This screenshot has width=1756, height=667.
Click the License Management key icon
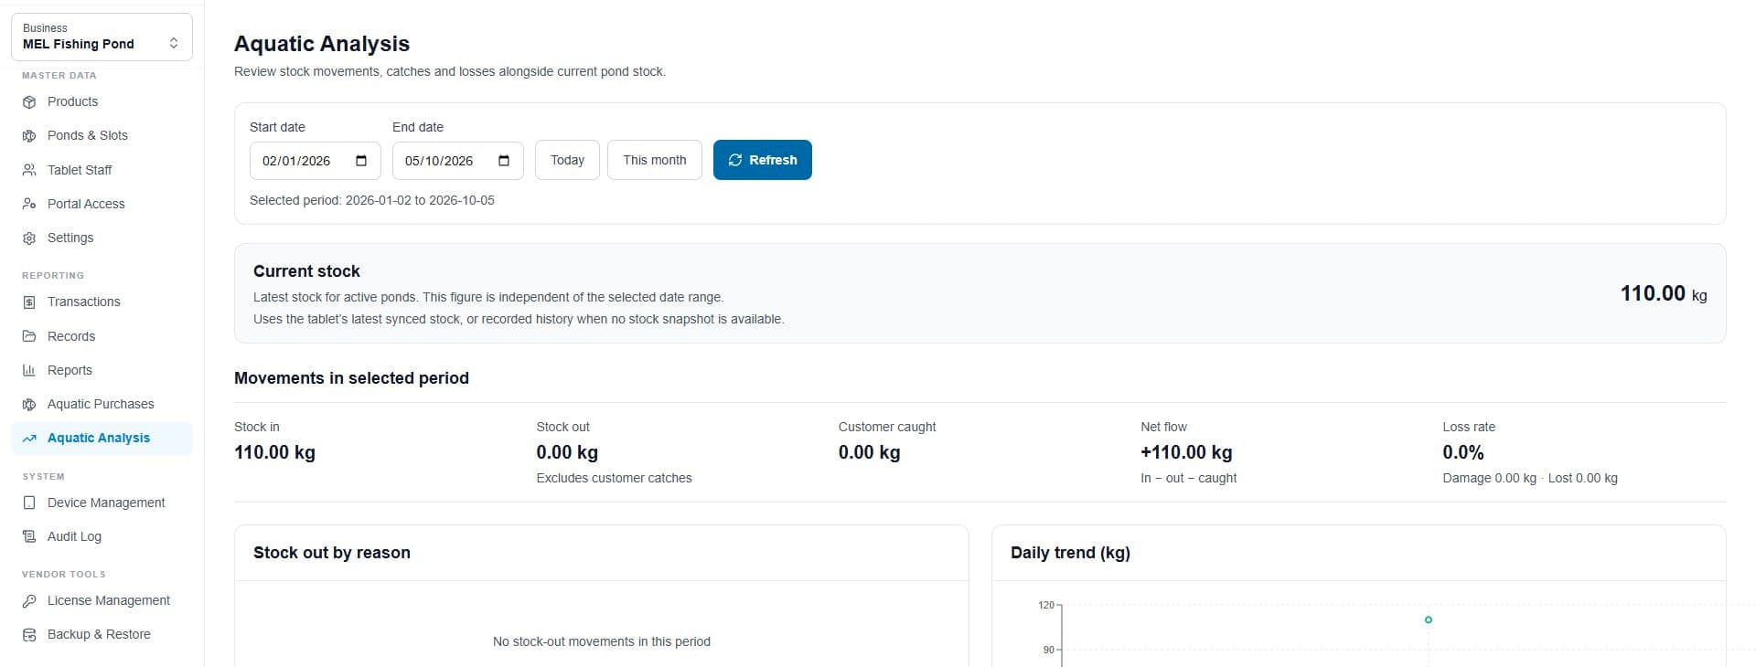pyautogui.click(x=29, y=601)
